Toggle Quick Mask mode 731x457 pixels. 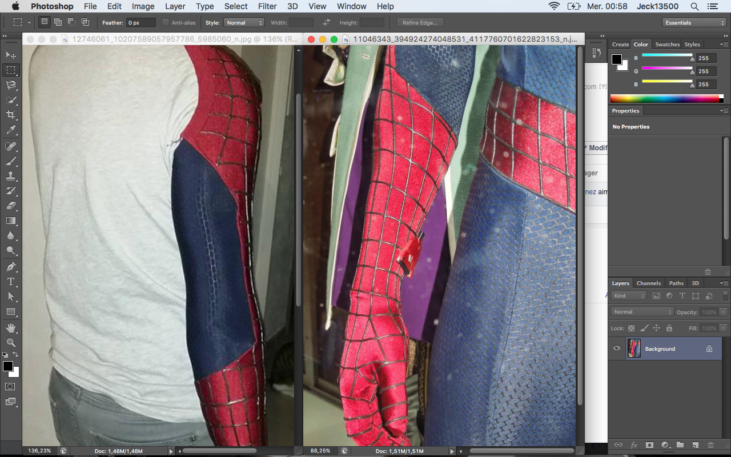[x=11, y=387]
